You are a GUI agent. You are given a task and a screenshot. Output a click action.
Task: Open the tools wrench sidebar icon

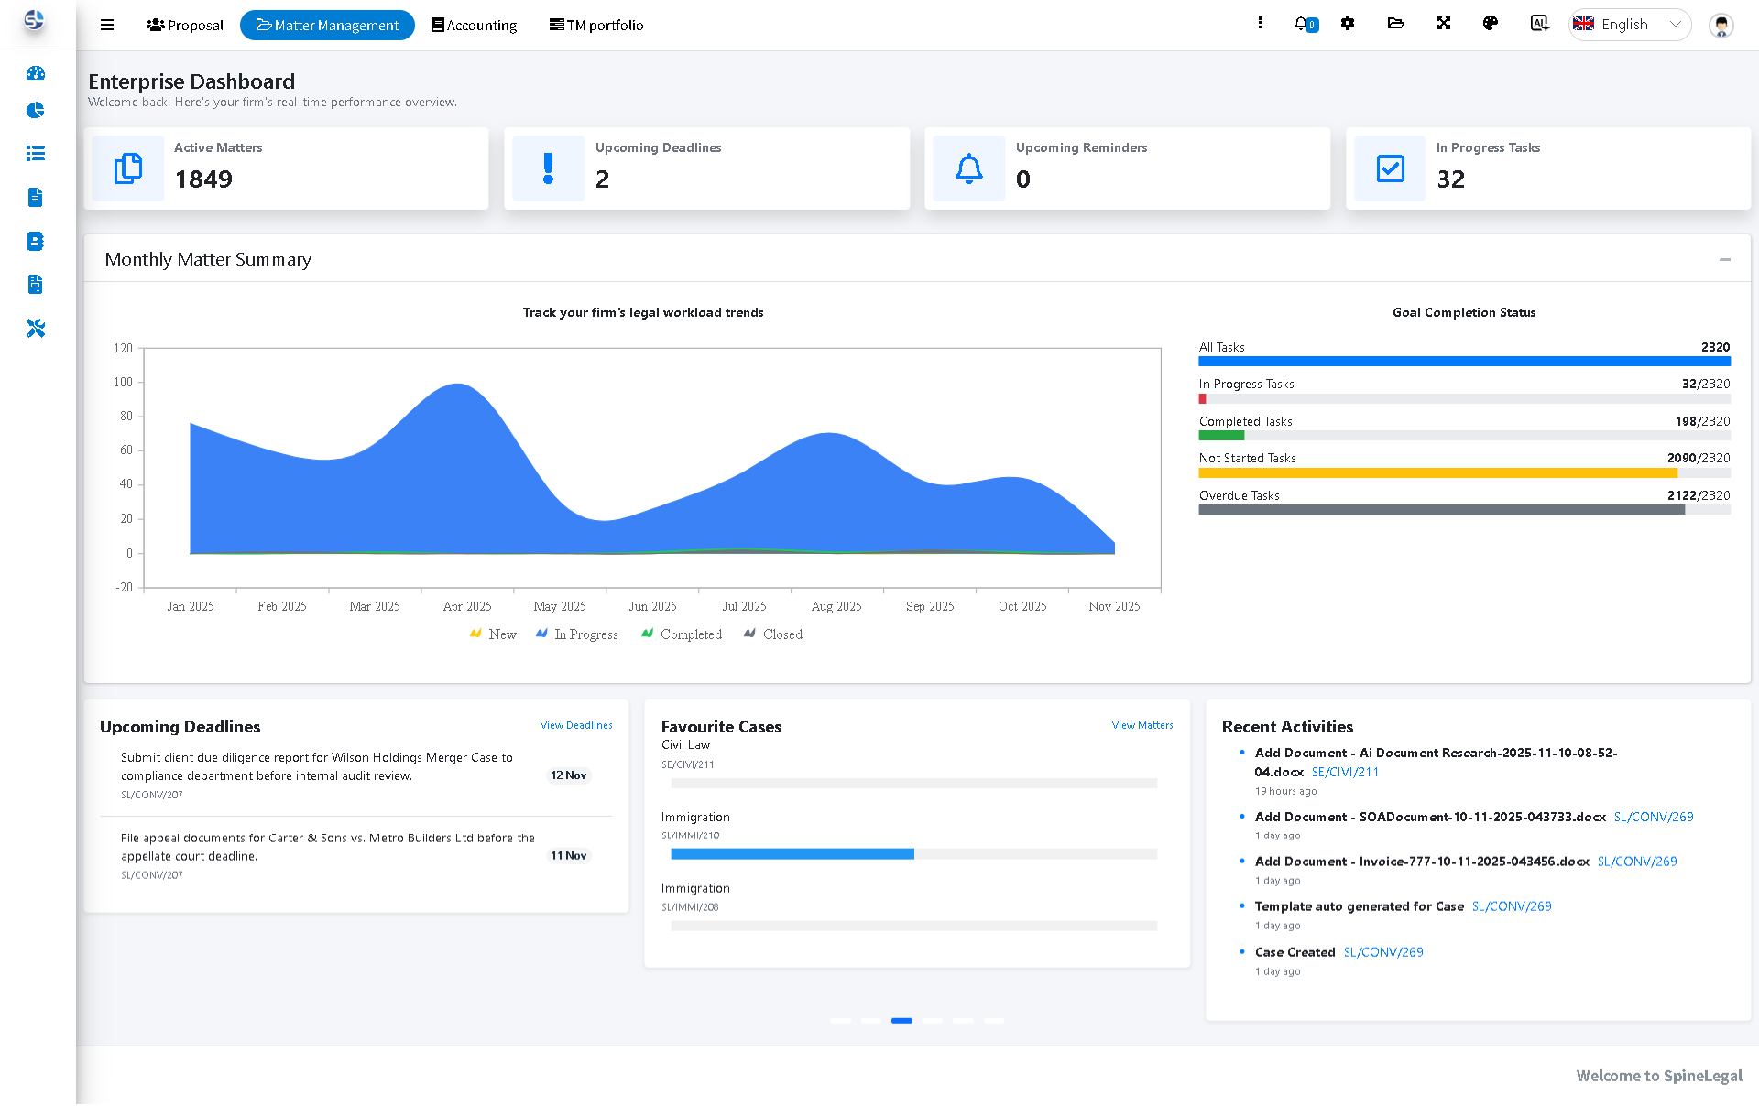coord(36,328)
